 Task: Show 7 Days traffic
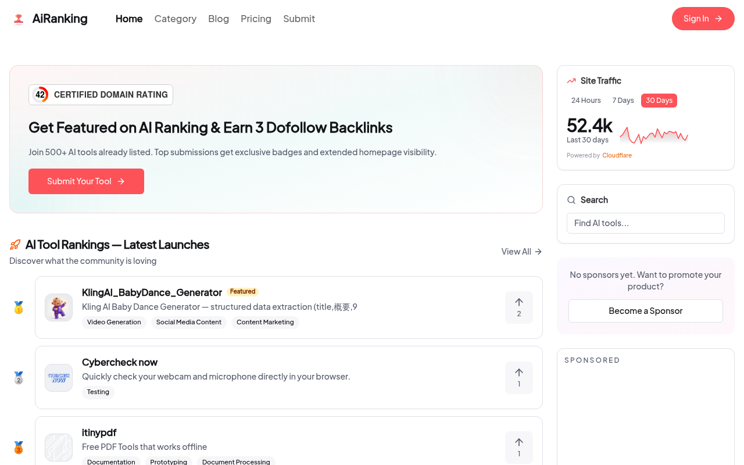coord(623,101)
